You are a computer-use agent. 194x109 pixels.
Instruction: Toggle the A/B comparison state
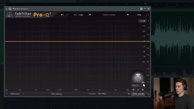[x=75, y=15]
